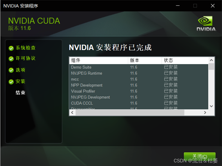The image size is (222, 166).
Task: Click the horizontal scrollbar thumb
Action: click(130, 113)
